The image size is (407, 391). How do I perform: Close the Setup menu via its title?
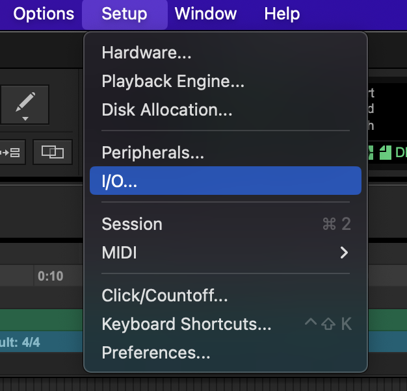pos(125,14)
